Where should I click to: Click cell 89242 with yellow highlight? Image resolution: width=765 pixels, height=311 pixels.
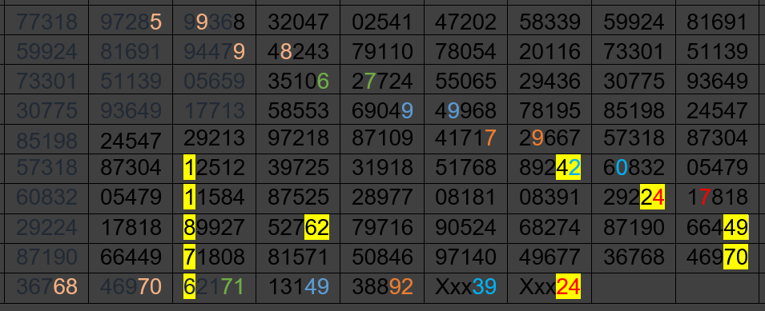[550, 169]
